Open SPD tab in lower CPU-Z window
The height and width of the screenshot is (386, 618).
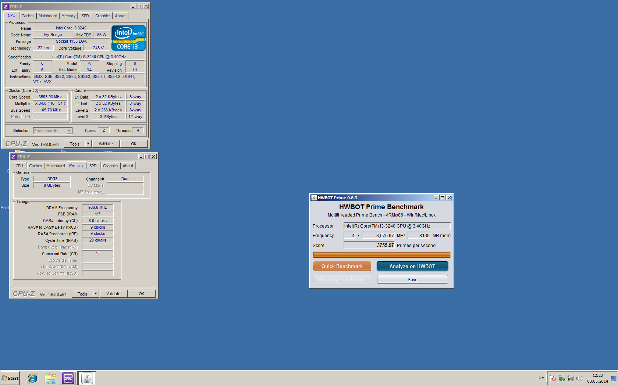(93, 166)
